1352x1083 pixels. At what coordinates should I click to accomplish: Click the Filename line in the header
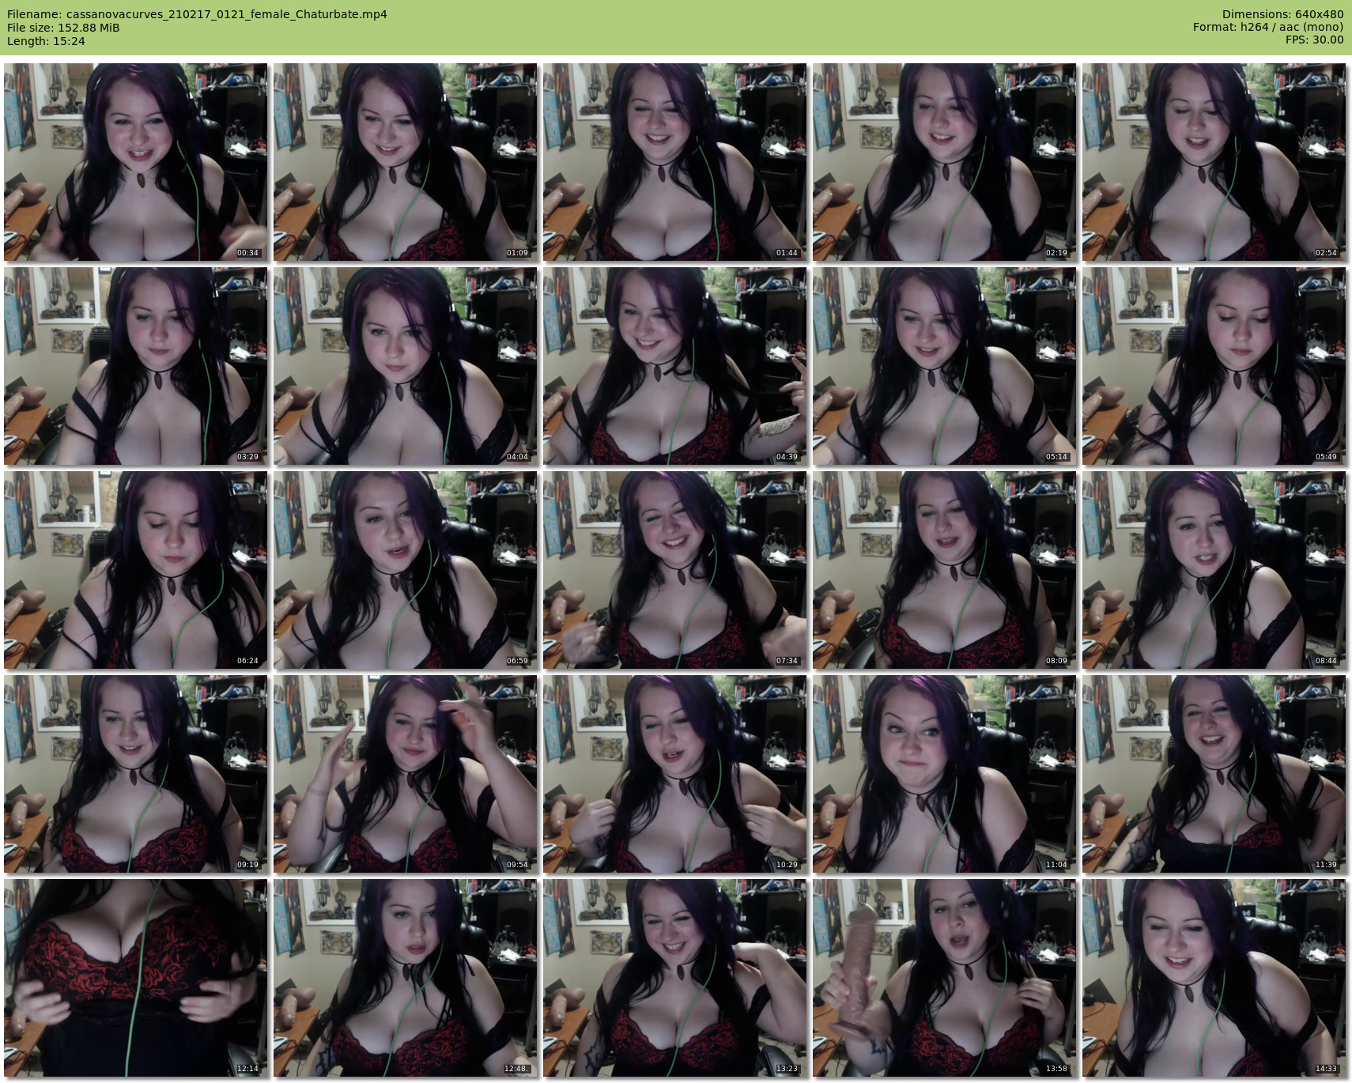(197, 14)
